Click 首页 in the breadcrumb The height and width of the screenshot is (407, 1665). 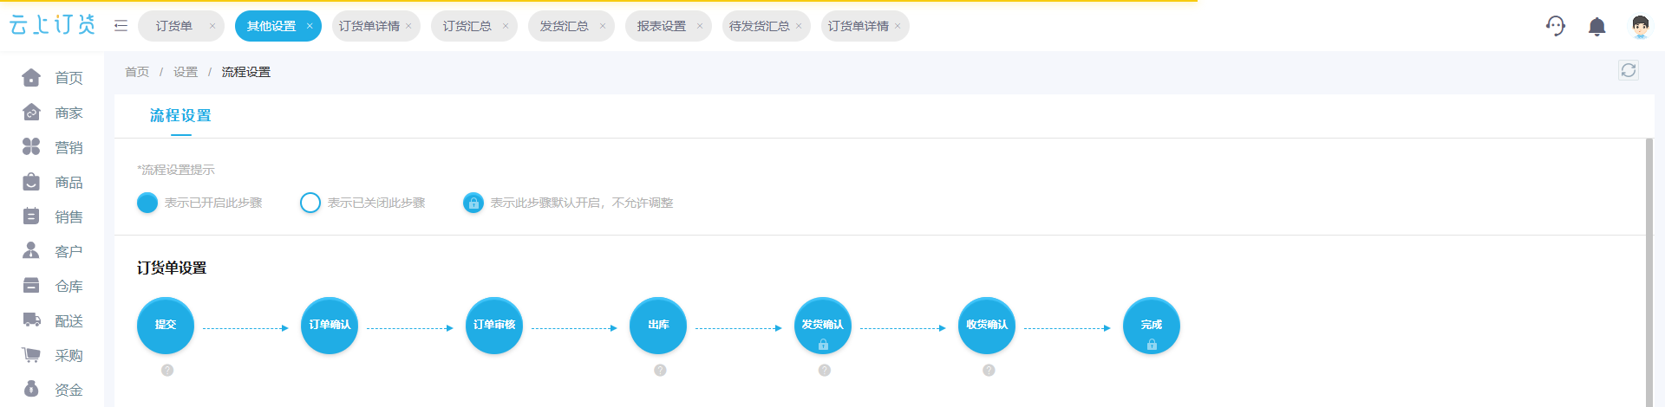click(x=137, y=72)
